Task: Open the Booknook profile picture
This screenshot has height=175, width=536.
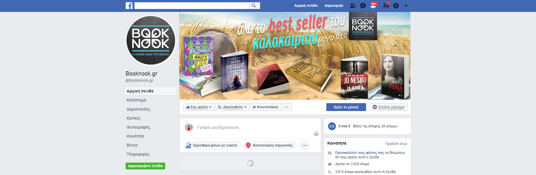Action: pyautogui.click(x=151, y=40)
